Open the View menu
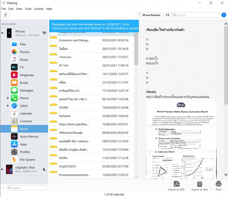Viewport: 228px width, 197px height. point(19,9)
